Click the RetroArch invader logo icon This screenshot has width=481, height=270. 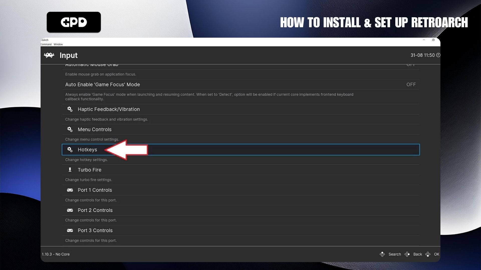coord(49,55)
